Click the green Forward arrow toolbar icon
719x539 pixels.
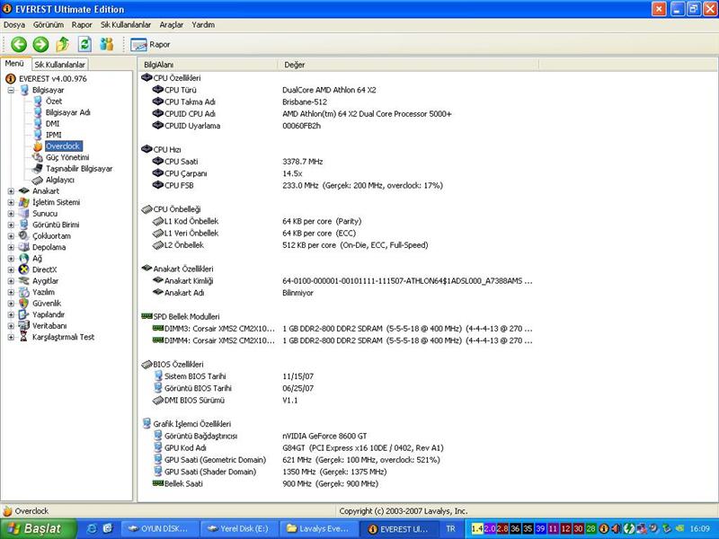(x=40, y=44)
